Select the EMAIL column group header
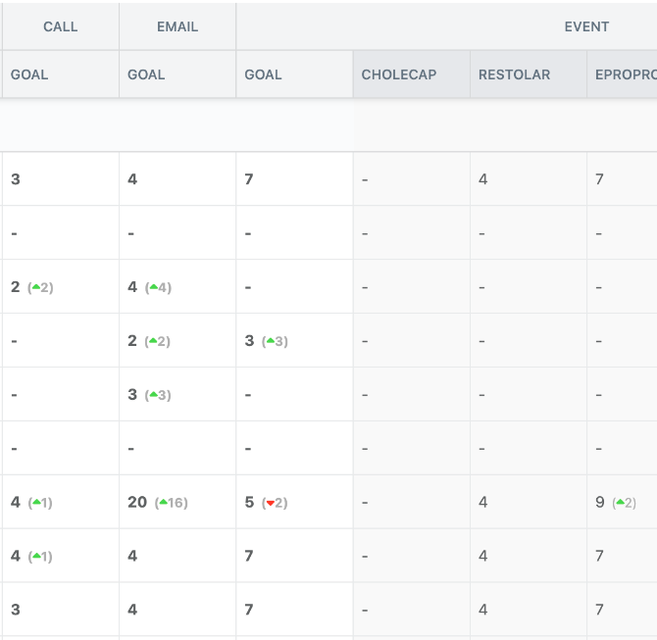Image resolution: width=657 pixels, height=640 pixels. point(177,26)
